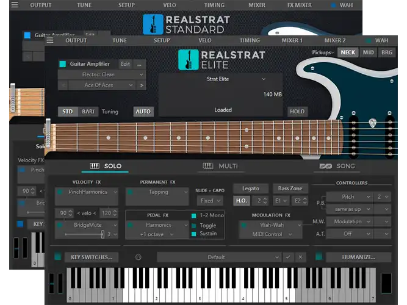This screenshot has height=305, width=407.
Task: Enable Sustain checkbox
Action: pos(193,234)
